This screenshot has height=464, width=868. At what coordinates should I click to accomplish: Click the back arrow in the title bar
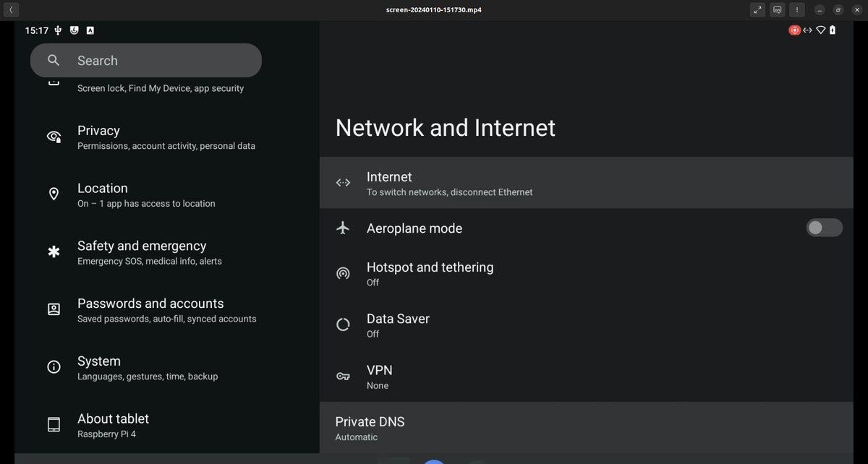pyautogui.click(x=10, y=9)
